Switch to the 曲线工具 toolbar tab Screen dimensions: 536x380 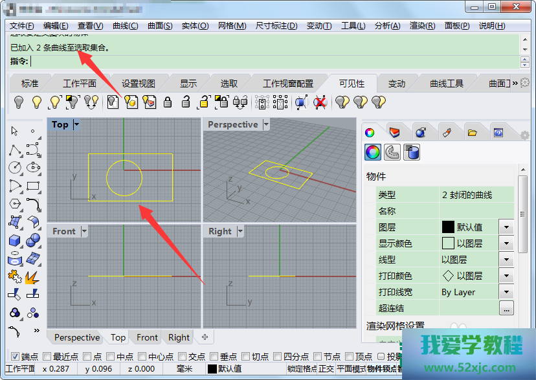447,84
